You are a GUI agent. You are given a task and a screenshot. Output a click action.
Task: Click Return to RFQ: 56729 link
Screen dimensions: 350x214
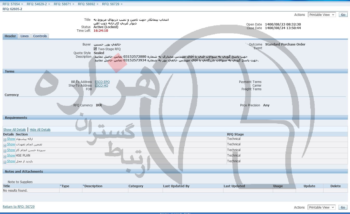(19, 207)
